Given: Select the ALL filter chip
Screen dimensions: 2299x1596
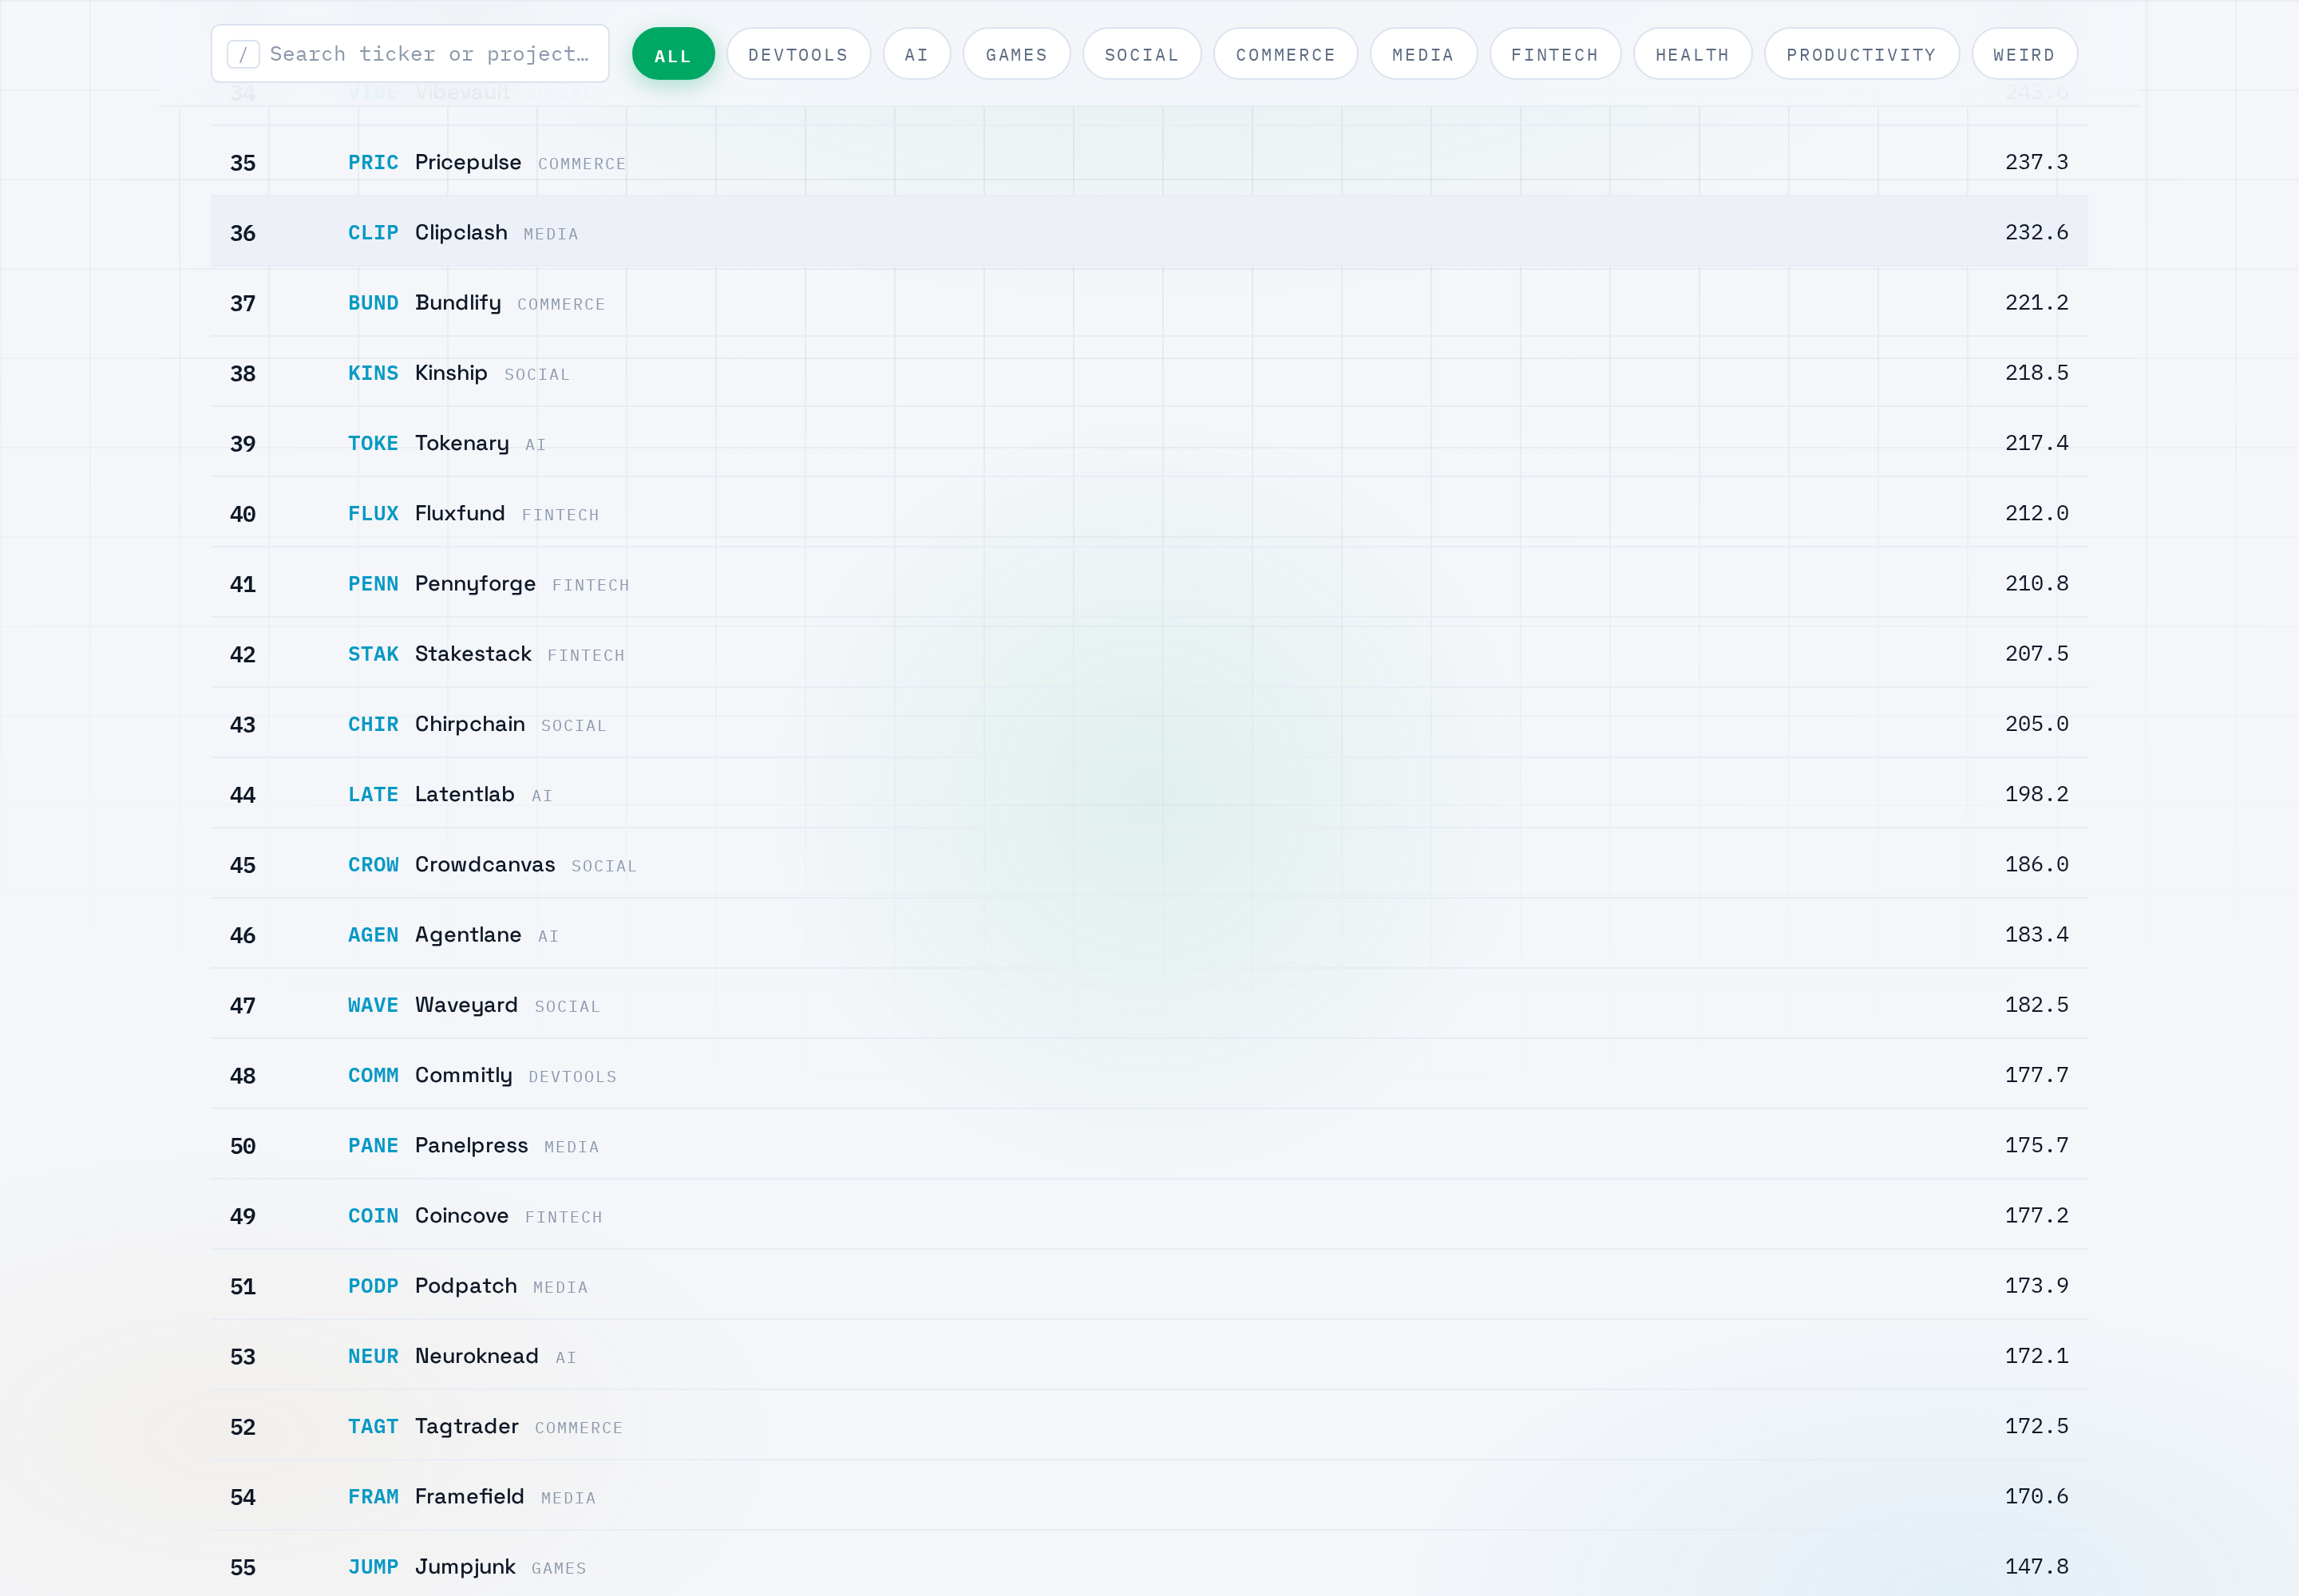Looking at the screenshot, I should [x=673, y=54].
